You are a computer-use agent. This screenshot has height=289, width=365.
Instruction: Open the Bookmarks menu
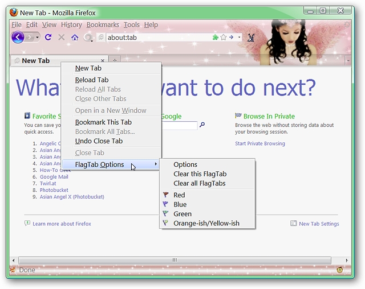(x=103, y=24)
